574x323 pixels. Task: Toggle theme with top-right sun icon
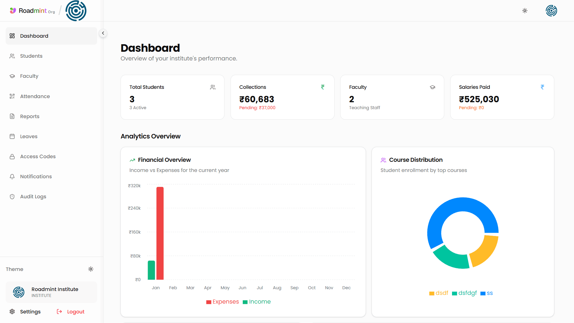pos(525,11)
